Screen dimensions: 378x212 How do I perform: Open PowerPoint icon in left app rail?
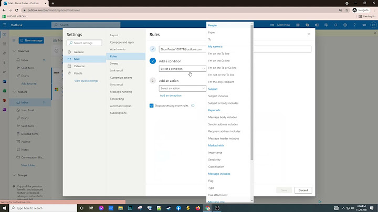click(x=4, y=100)
